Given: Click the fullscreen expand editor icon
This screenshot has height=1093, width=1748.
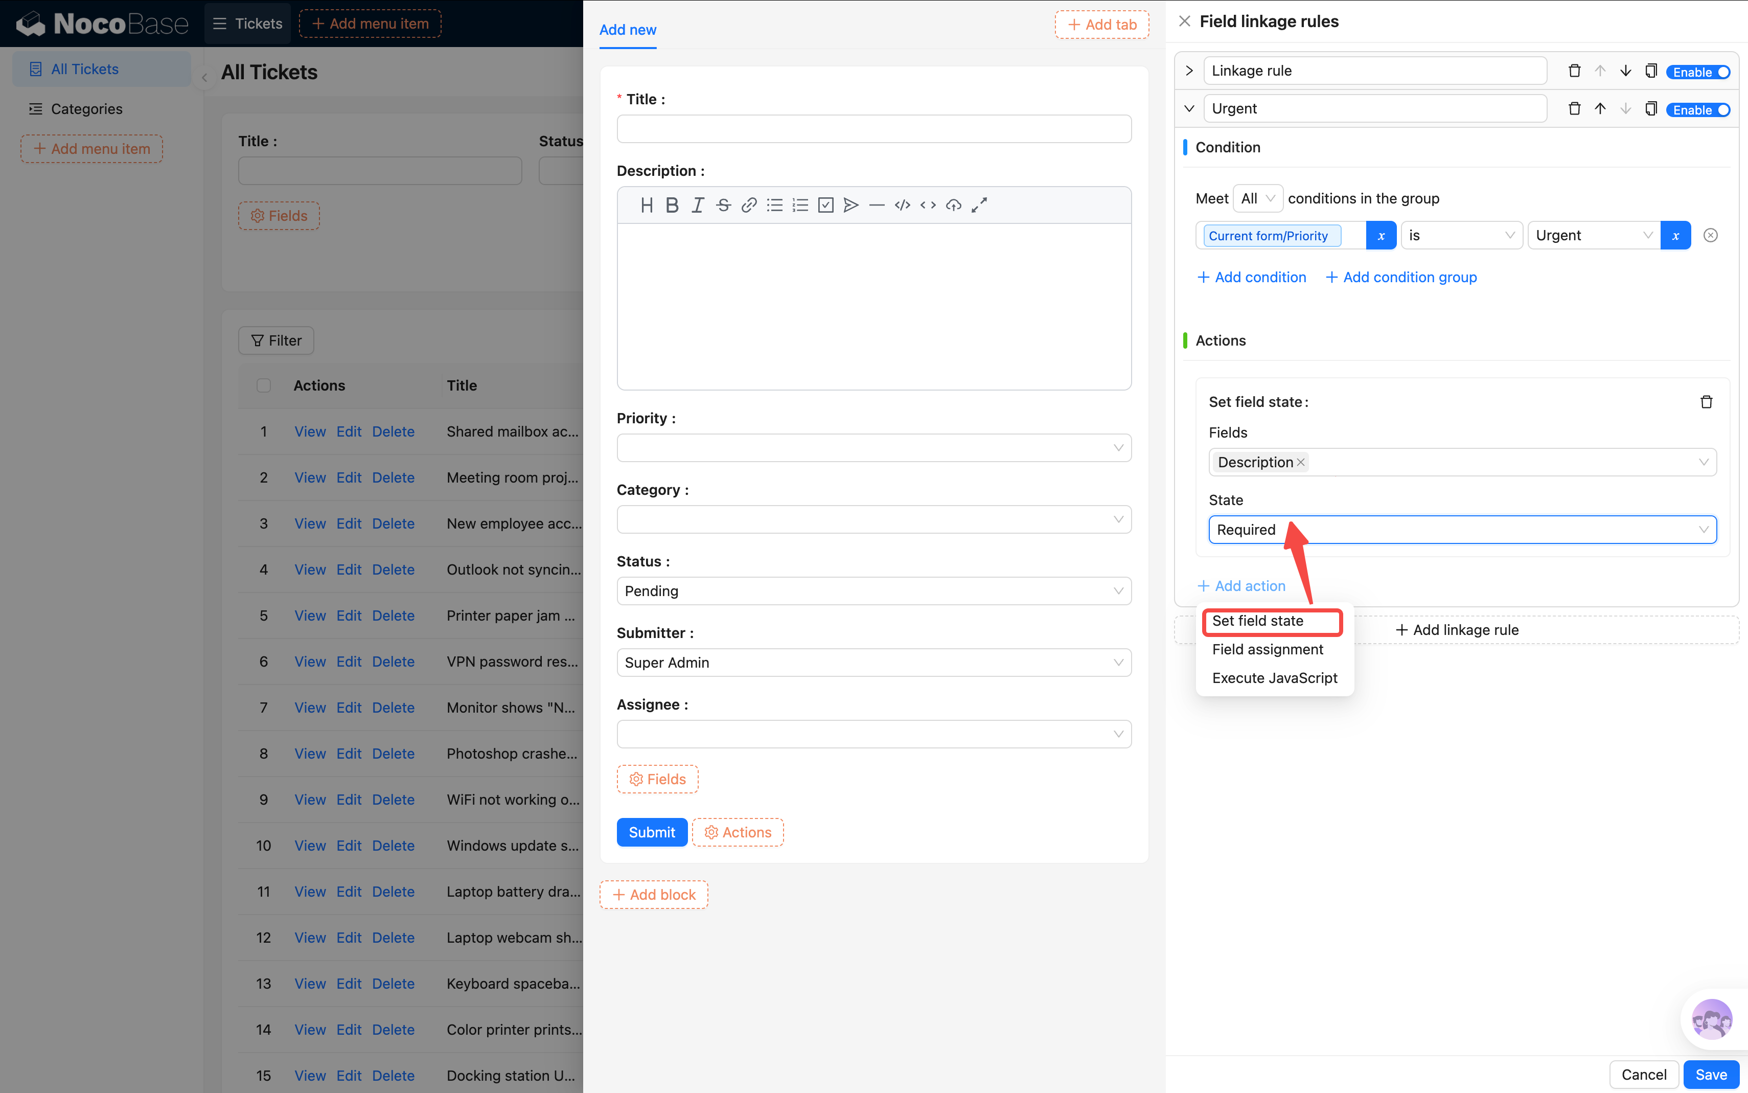Looking at the screenshot, I should 979,206.
